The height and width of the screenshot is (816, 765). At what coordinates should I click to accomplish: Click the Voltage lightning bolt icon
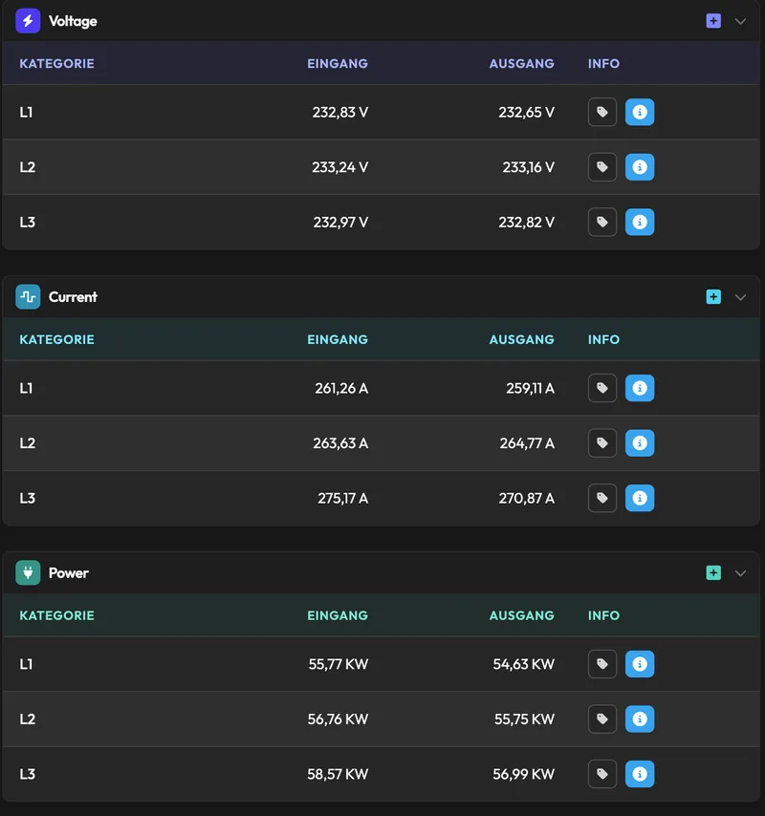pyautogui.click(x=28, y=21)
